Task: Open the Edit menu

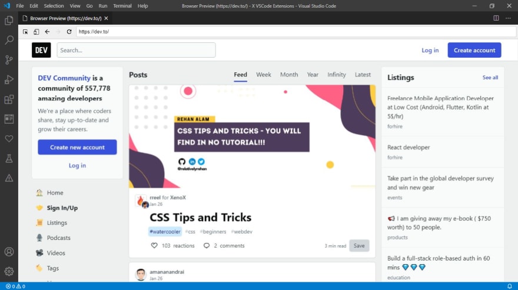Action: (x=34, y=6)
